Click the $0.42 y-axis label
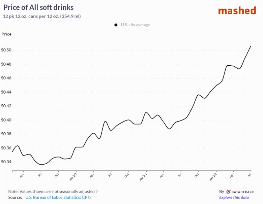Image resolution: width=263 pixels, height=204 pixels. point(6,106)
